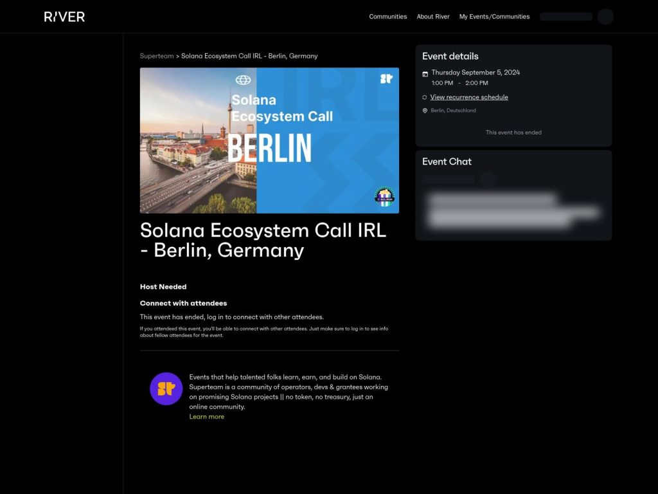This screenshot has width=658, height=494.
Task: Click the avatar in the Event Chat panel
Action: (488, 179)
